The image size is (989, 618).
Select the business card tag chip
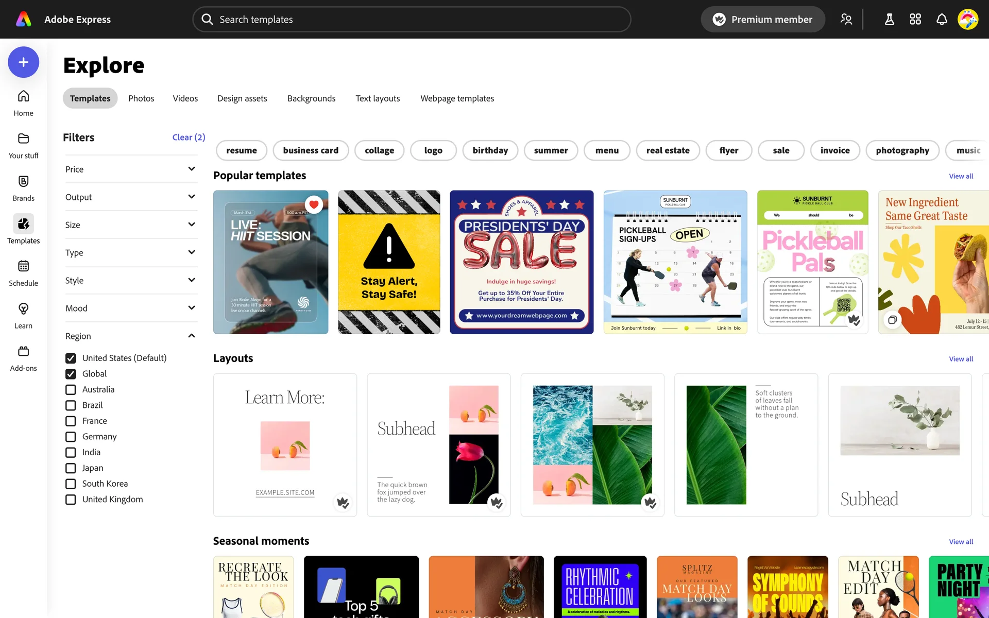[x=311, y=150]
